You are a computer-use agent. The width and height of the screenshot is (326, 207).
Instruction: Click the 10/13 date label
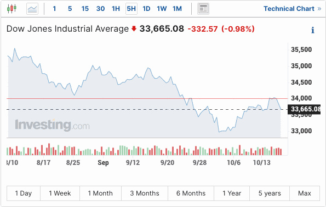click(x=262, y=163)
